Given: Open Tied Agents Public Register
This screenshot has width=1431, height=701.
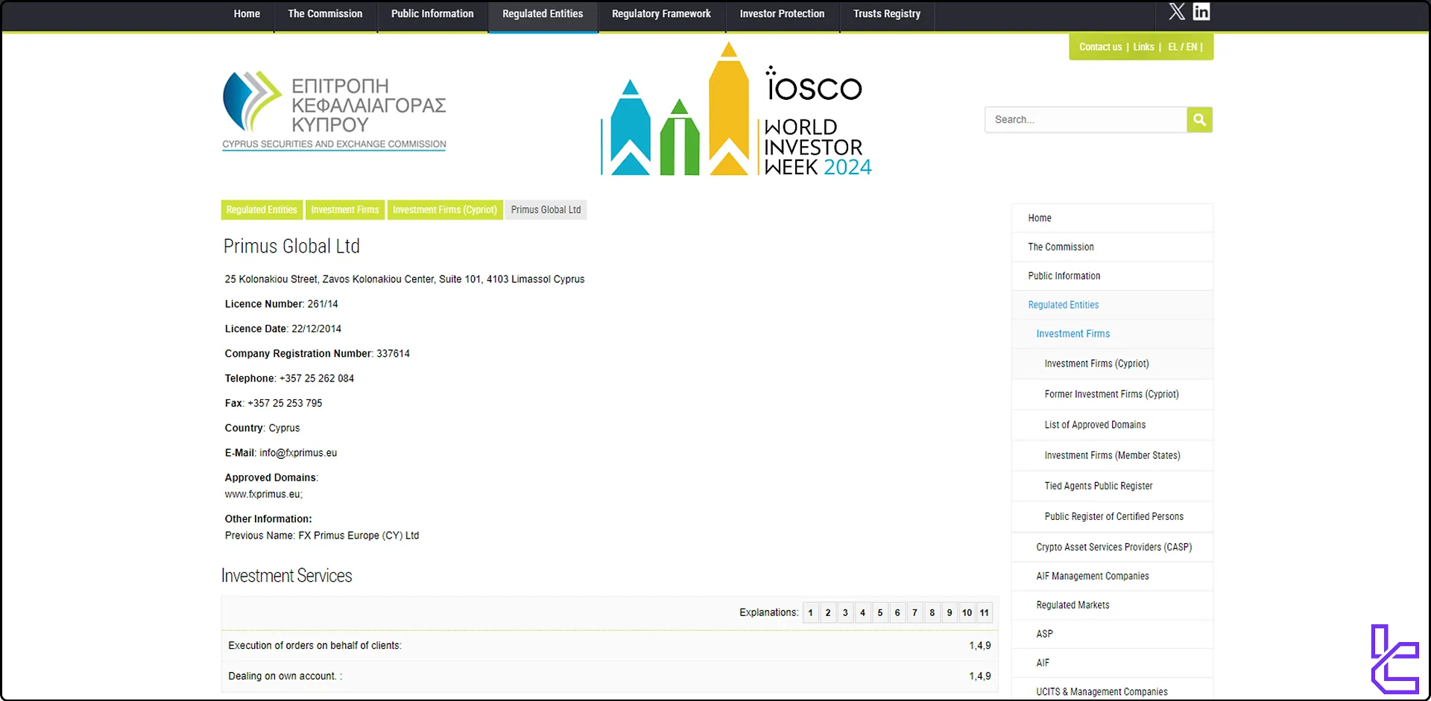Looking at the screenshot, I should click(1112, 486).
